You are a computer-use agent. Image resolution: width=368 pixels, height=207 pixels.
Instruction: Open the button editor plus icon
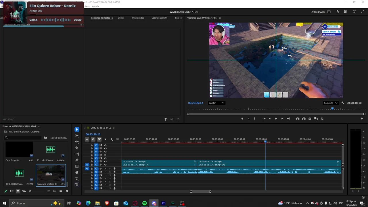[x=362, y=118]
